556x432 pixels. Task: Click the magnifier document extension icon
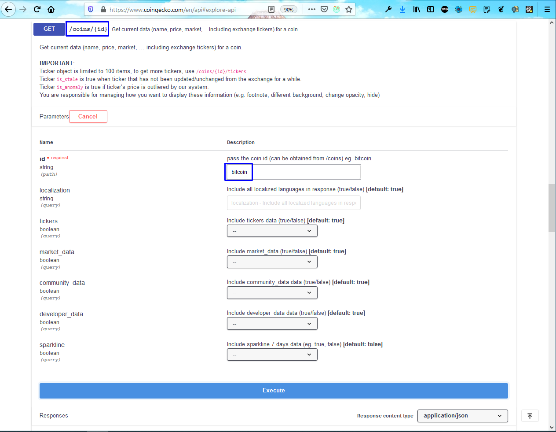coord(515,9)
